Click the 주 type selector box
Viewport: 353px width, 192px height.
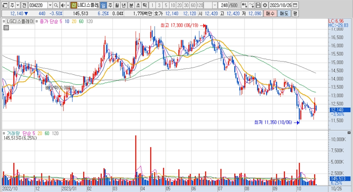point(12,5)
